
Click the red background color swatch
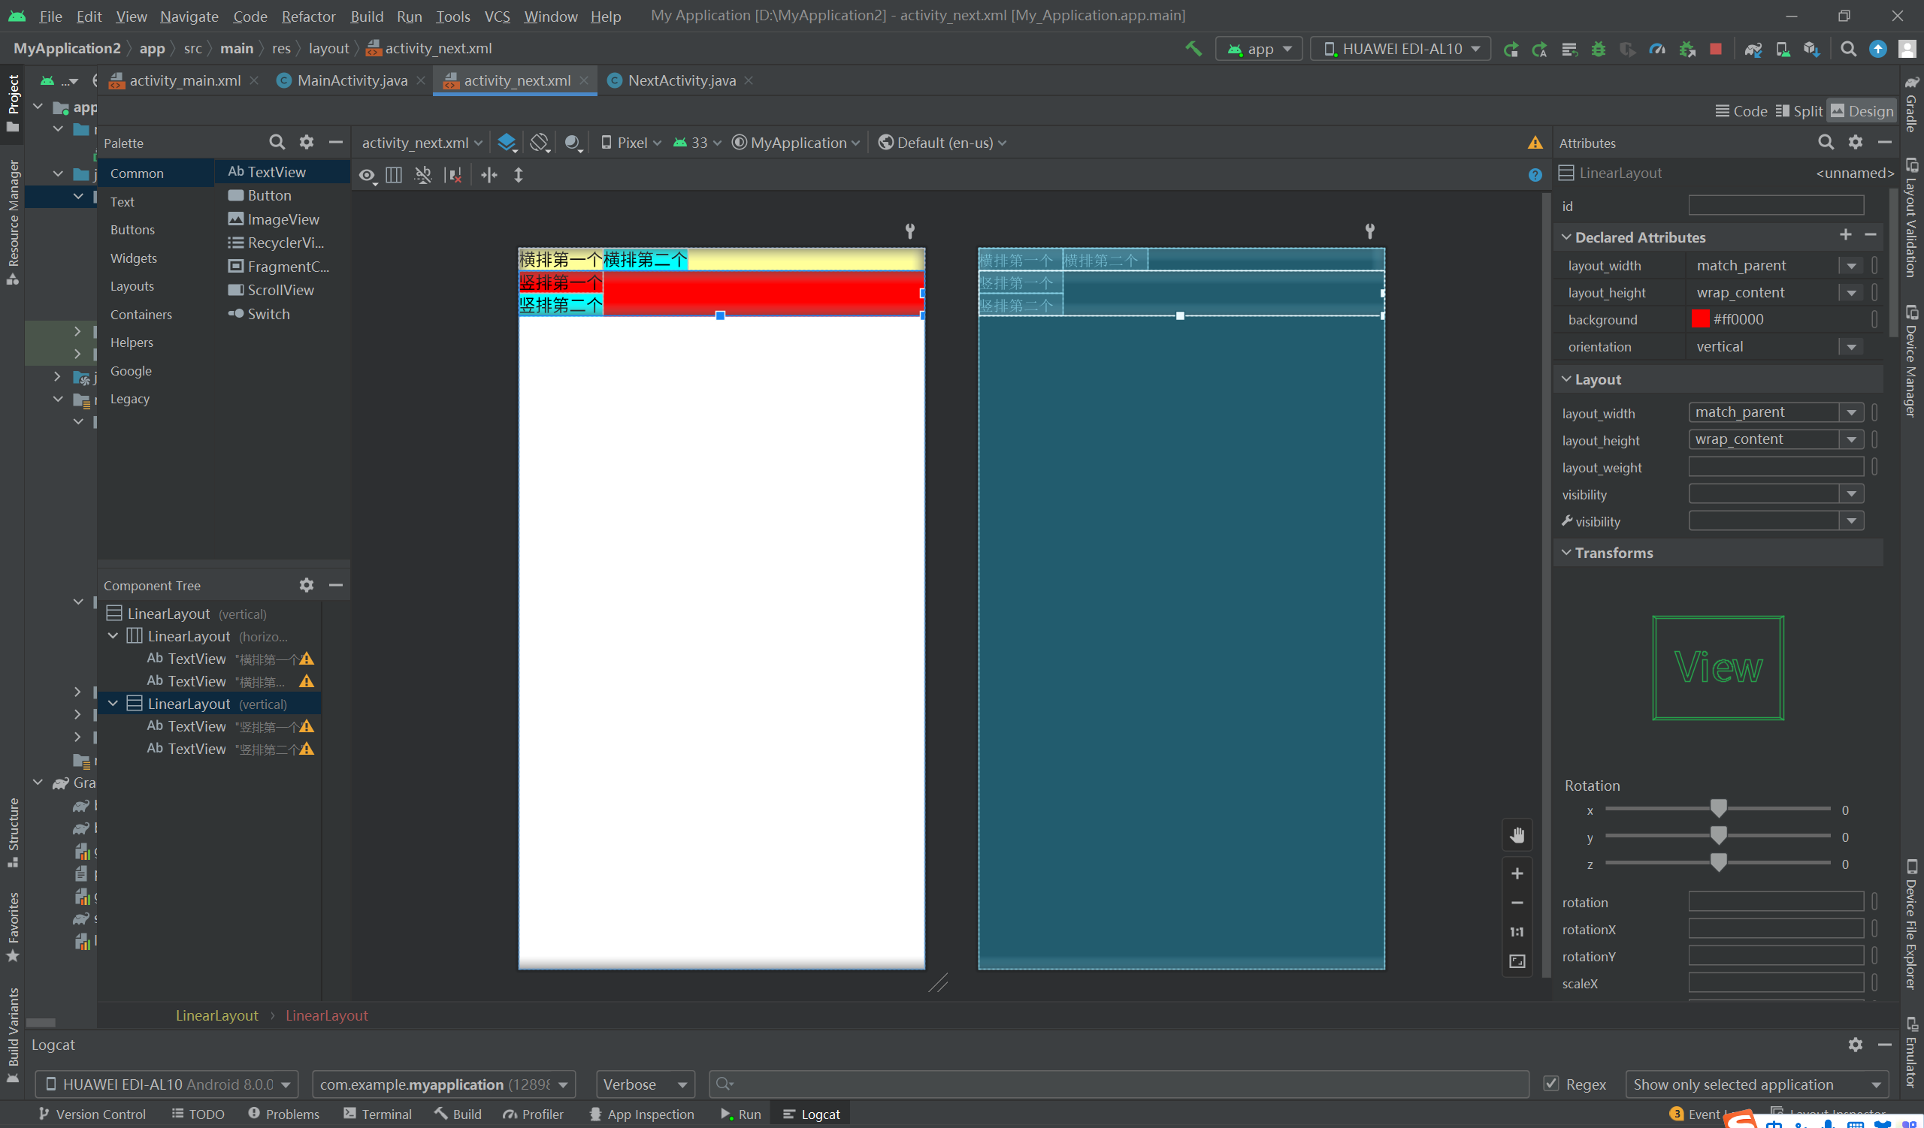click(x=1700, y=320)
